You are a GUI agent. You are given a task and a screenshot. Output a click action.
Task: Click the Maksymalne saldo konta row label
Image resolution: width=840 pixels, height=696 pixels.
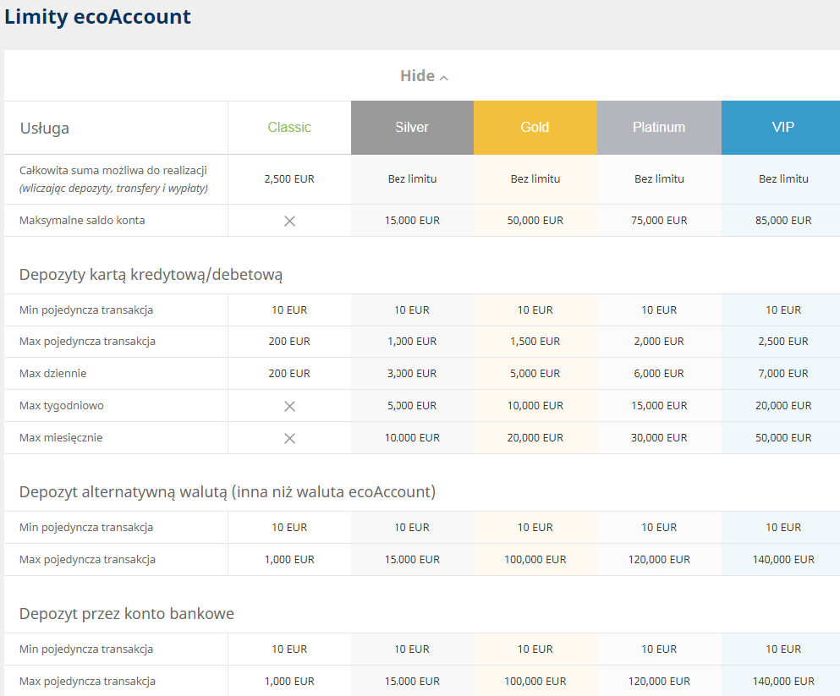click(82, 221)
